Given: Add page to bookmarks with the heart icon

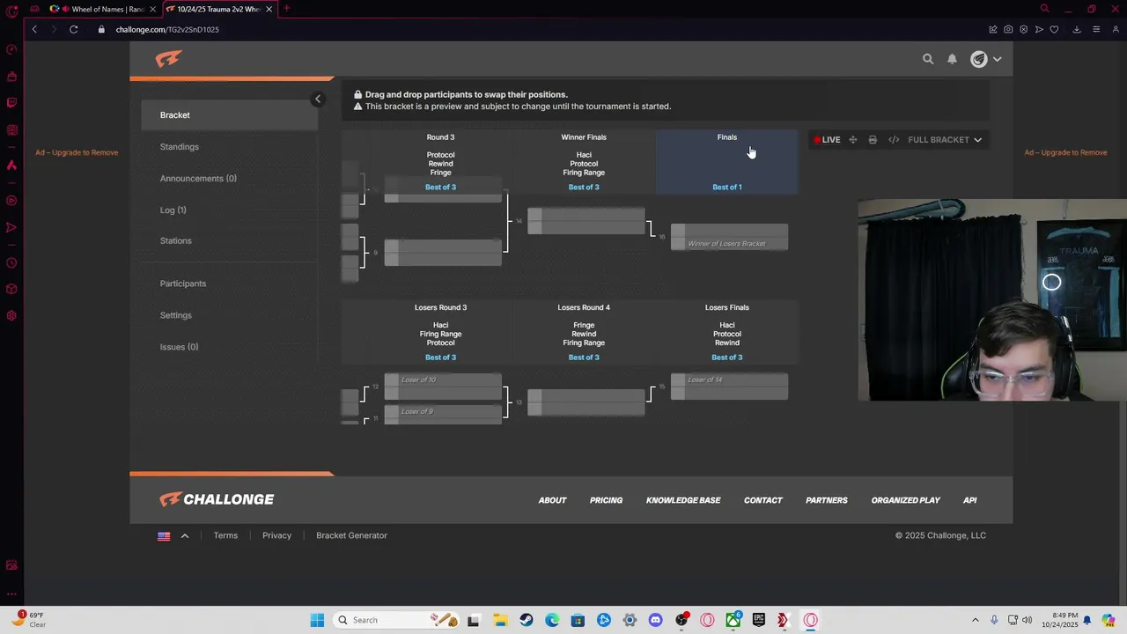Looking at the screenshot, I should (x=1054, y=29).
